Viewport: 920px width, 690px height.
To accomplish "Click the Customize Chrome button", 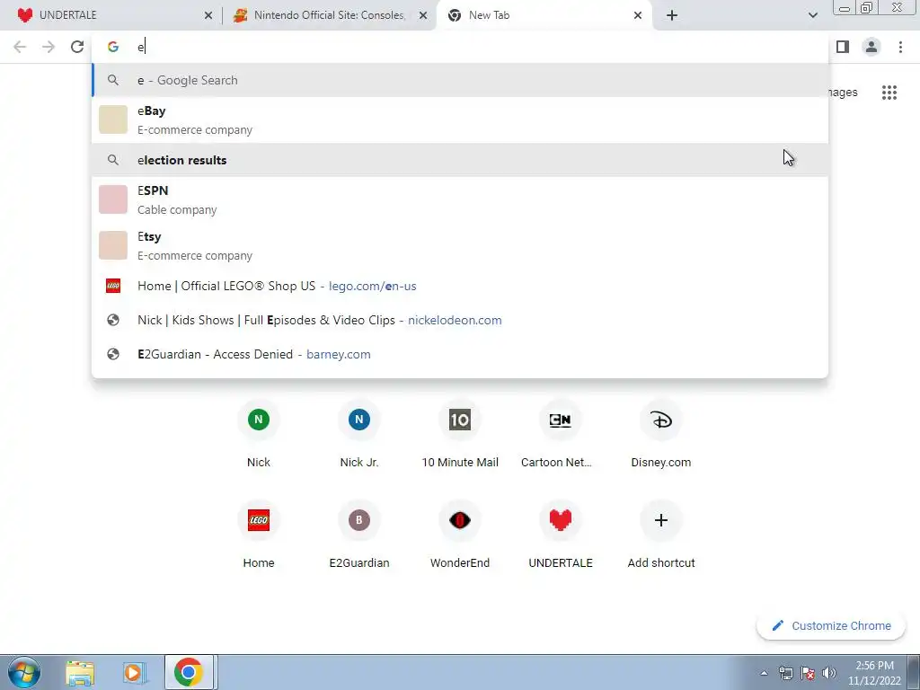I will click(x=833, y=626).
